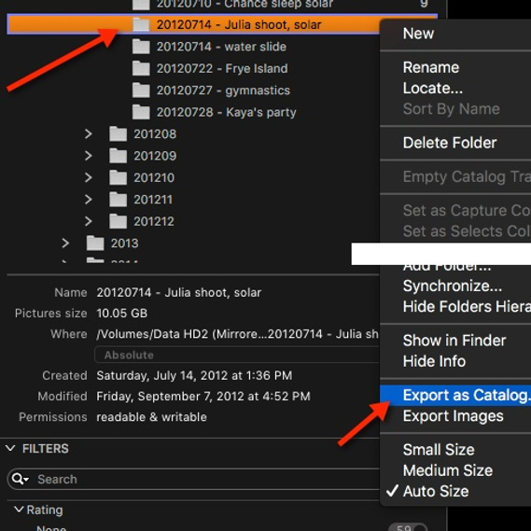The image size is (531, 531).
Task: Select the 20120722 - Frye Island folder
Action: point(222,68)
